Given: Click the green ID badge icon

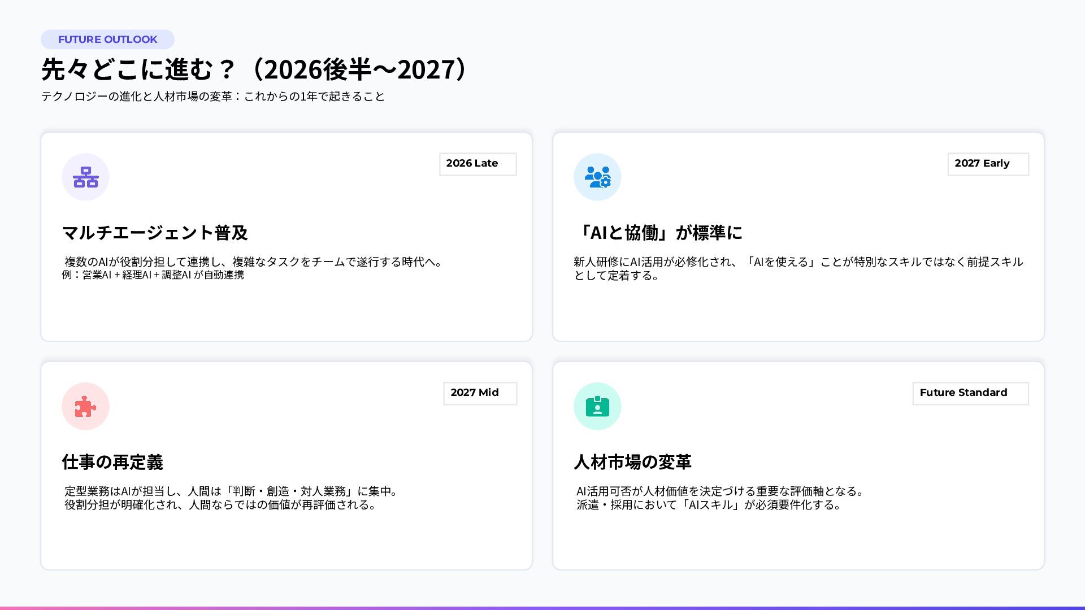Looking at the screenshot, I should [597, 406].
